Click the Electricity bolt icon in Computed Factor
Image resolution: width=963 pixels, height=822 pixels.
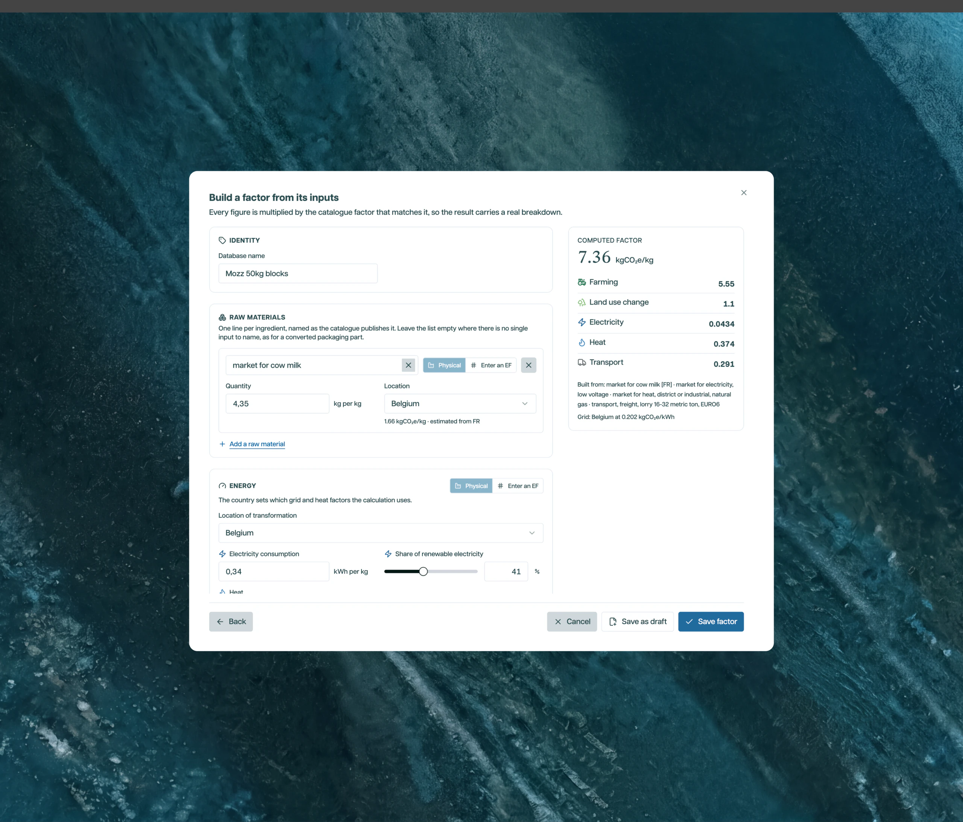coord(582,322)
